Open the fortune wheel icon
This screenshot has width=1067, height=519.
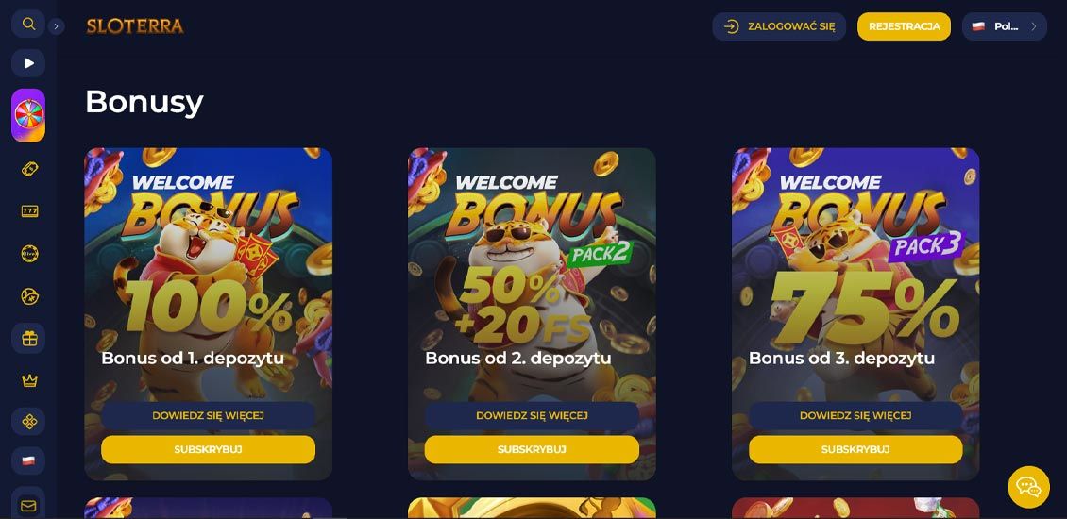pos(28,115)
